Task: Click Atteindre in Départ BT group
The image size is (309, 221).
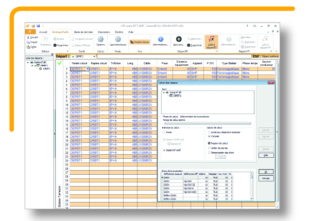Action: pos(195,39)
